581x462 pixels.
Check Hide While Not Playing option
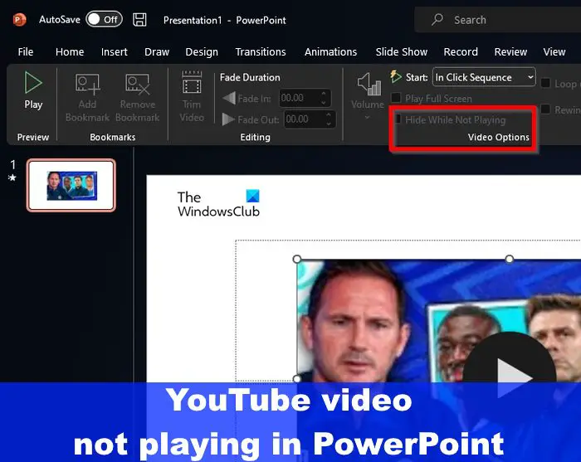[399, 119]
